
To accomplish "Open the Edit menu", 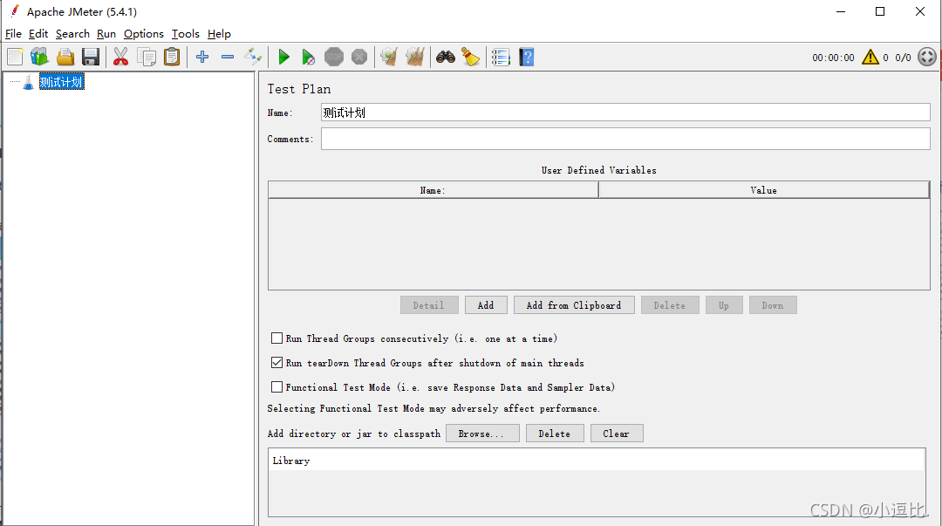I will pos(38,34).
